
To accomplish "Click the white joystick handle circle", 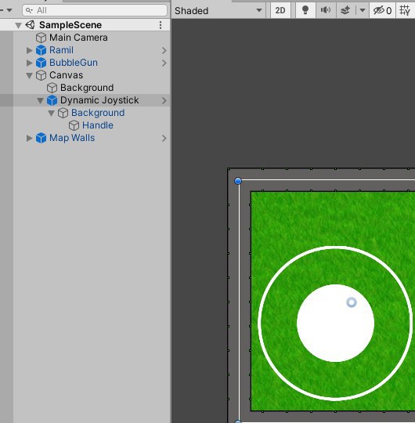I will click(335, 324).
